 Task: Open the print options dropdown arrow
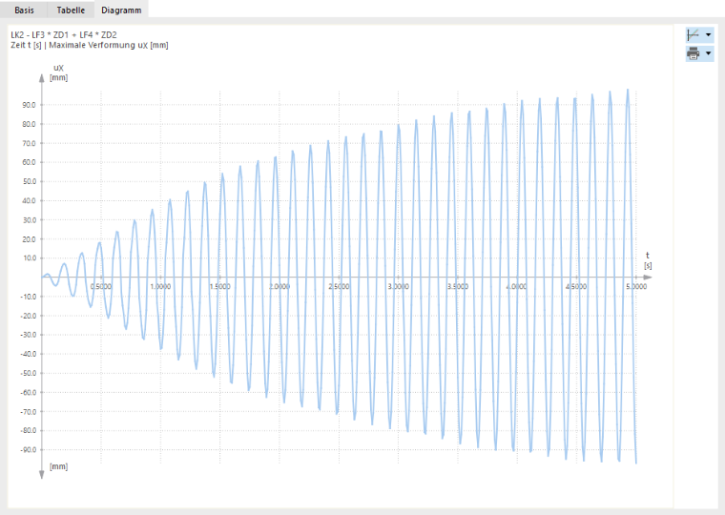[x=709, y=53]
